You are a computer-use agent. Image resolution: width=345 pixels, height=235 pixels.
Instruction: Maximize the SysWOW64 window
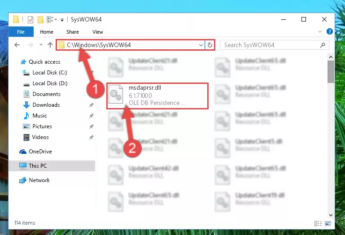click(304, 19)
